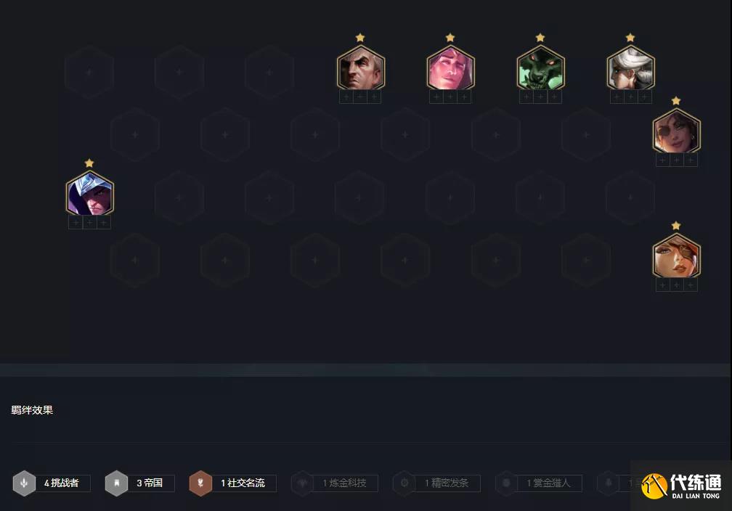Toggle the star level above Warwick
Image resolution: width=732 pixels, height=511 pixels.
point(540,37)
